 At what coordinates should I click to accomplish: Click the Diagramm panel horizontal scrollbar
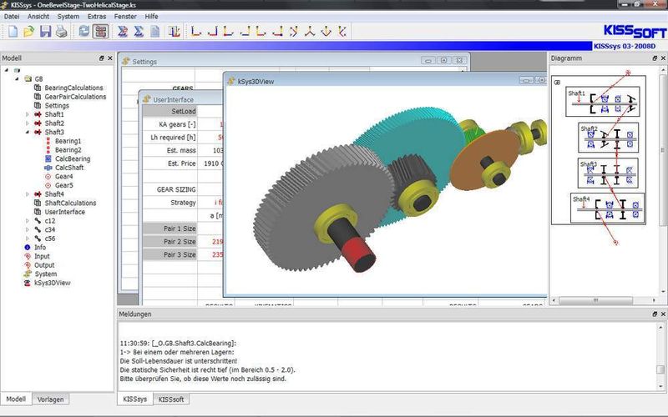click(x=605, y=300)
